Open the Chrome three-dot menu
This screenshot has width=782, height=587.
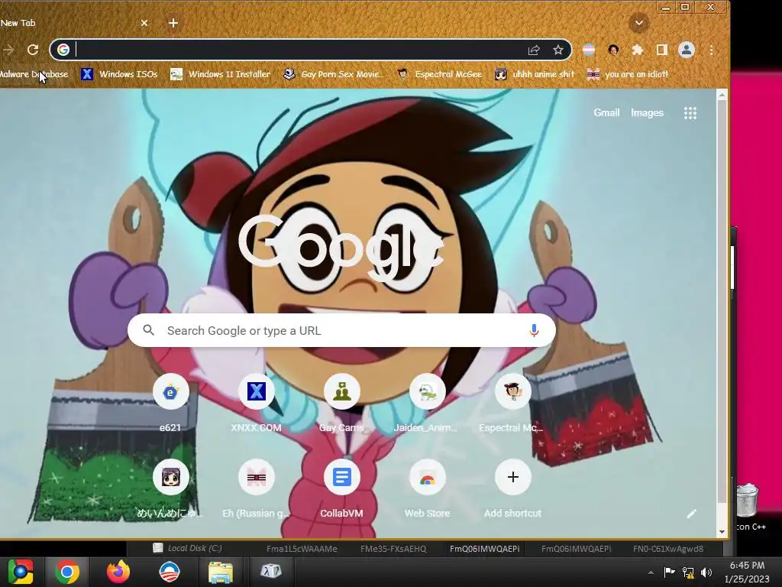click(x=711, y=50)
